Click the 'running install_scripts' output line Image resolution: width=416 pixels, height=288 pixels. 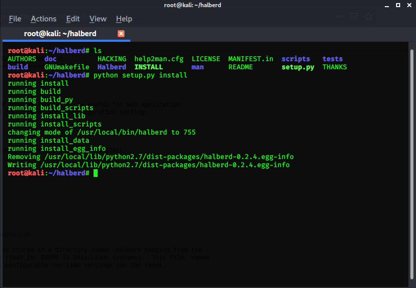coord(55,124)
